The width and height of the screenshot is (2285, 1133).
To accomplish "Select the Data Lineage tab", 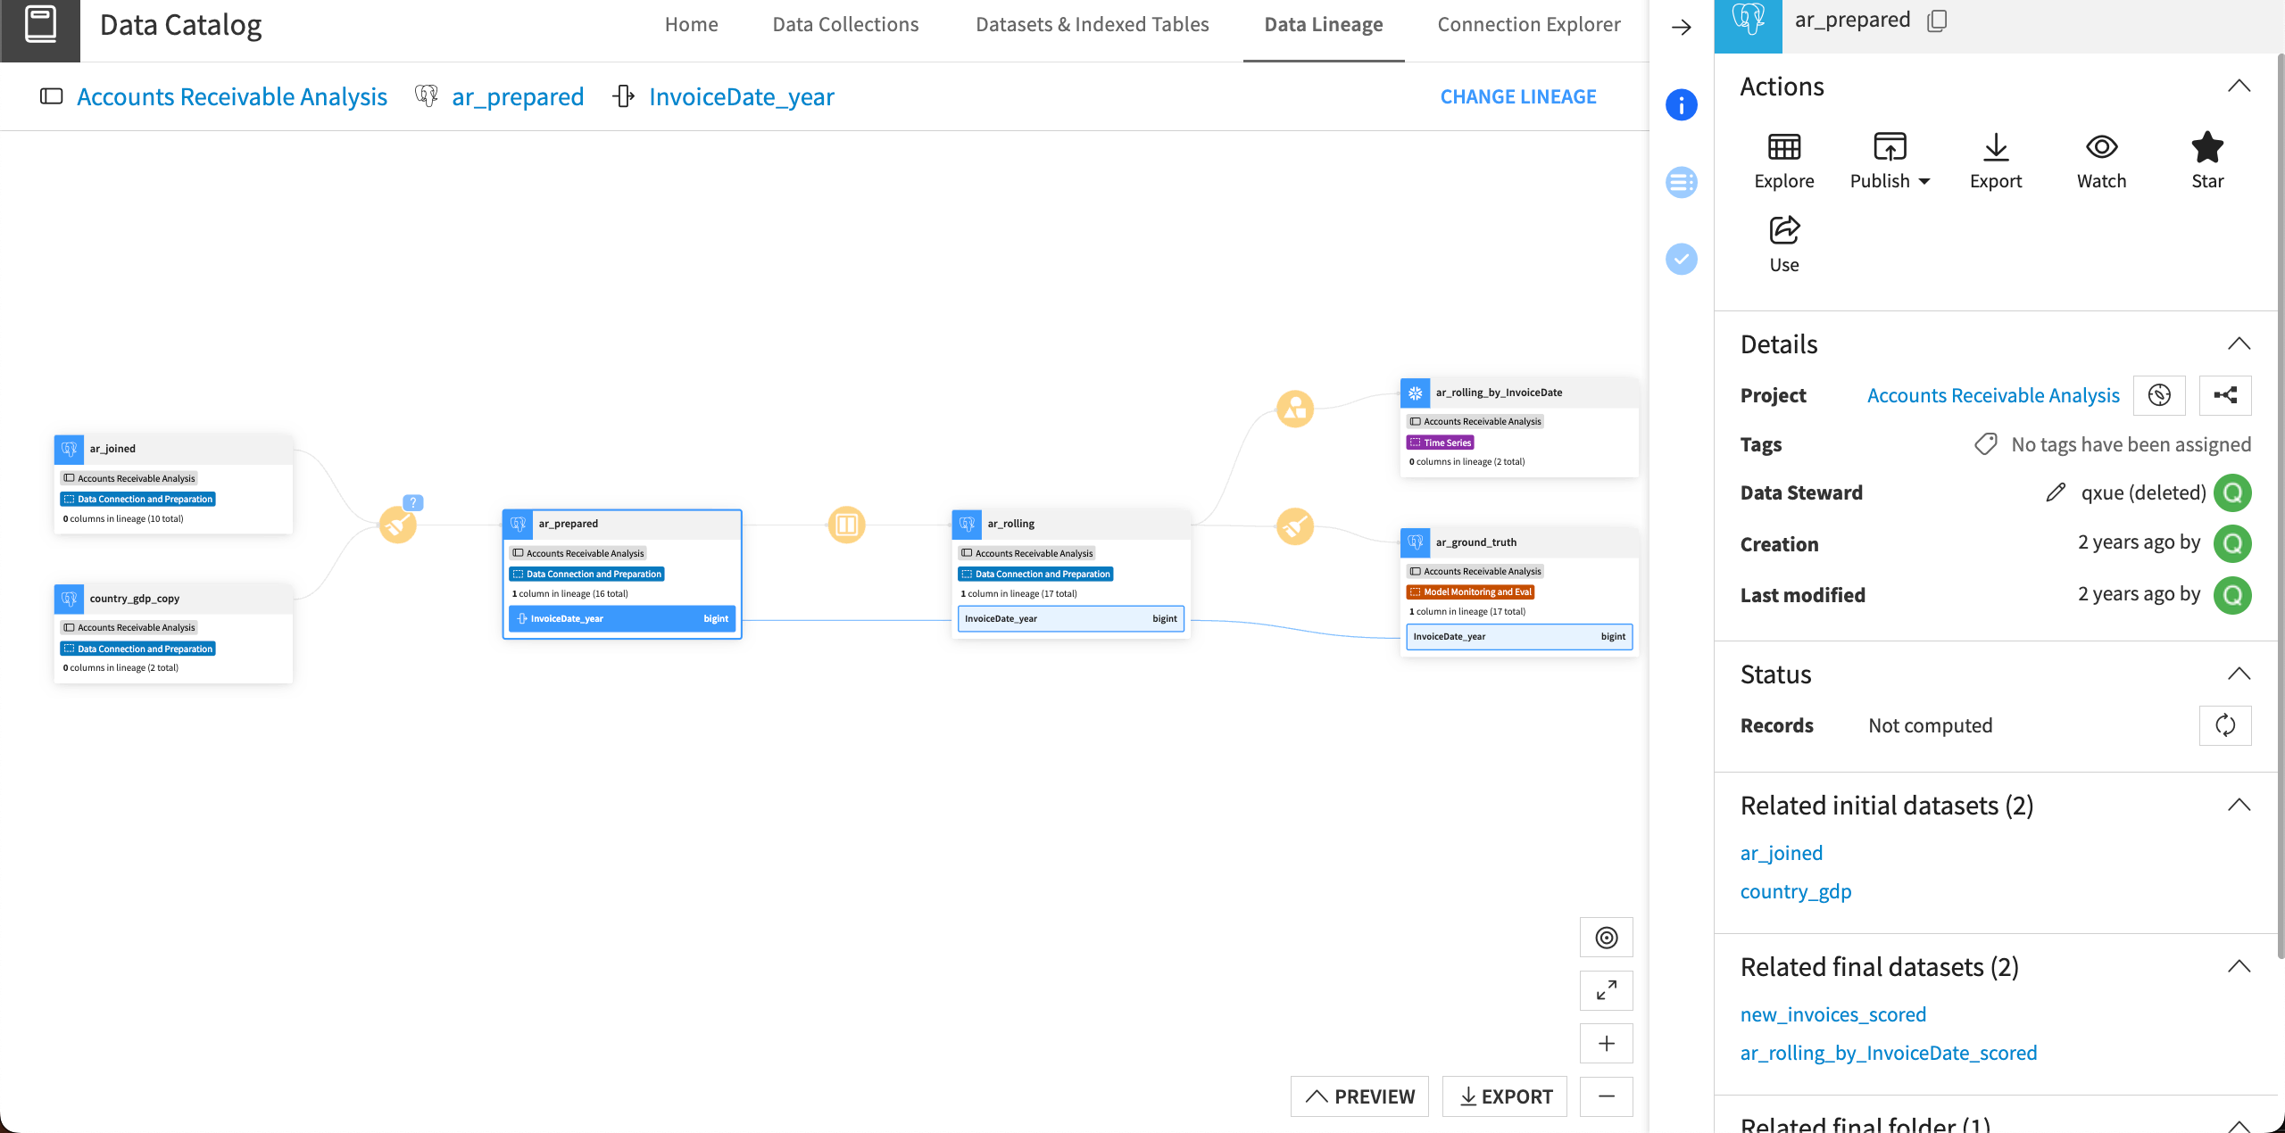I will (x=1323, y=23).
